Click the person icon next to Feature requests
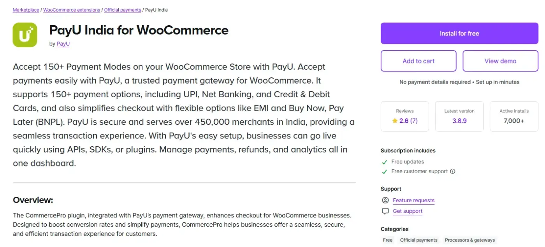The height and width of the screenshot is (247, 545). click(385, 200)
